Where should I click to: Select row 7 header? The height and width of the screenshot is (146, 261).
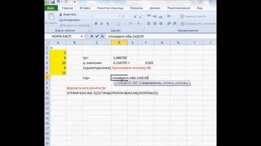47,78
